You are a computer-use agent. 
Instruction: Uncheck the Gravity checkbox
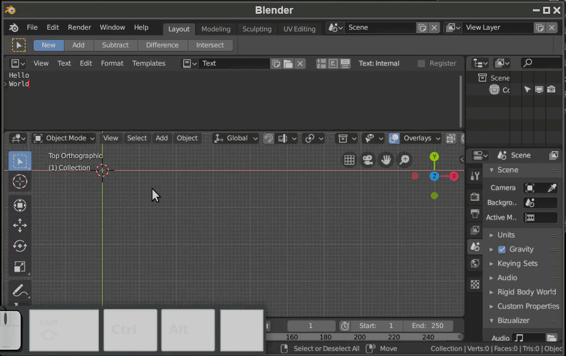point(502,249)
